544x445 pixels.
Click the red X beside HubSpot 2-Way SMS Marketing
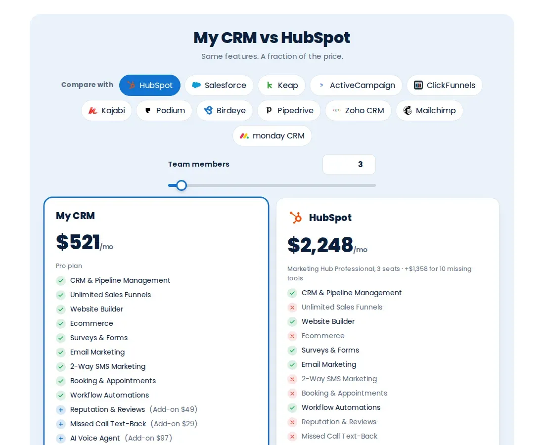[x=292, y=379]
